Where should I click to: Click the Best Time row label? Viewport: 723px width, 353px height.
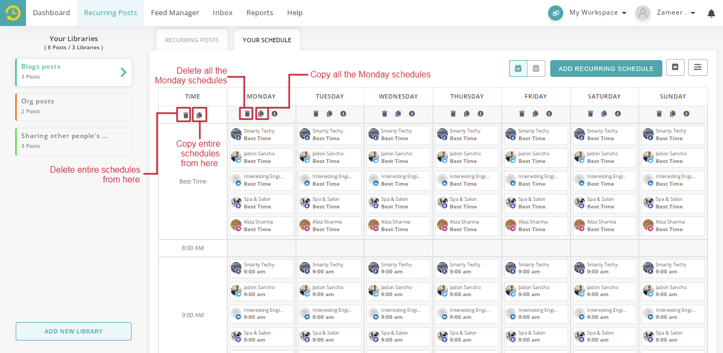(193, 181)
